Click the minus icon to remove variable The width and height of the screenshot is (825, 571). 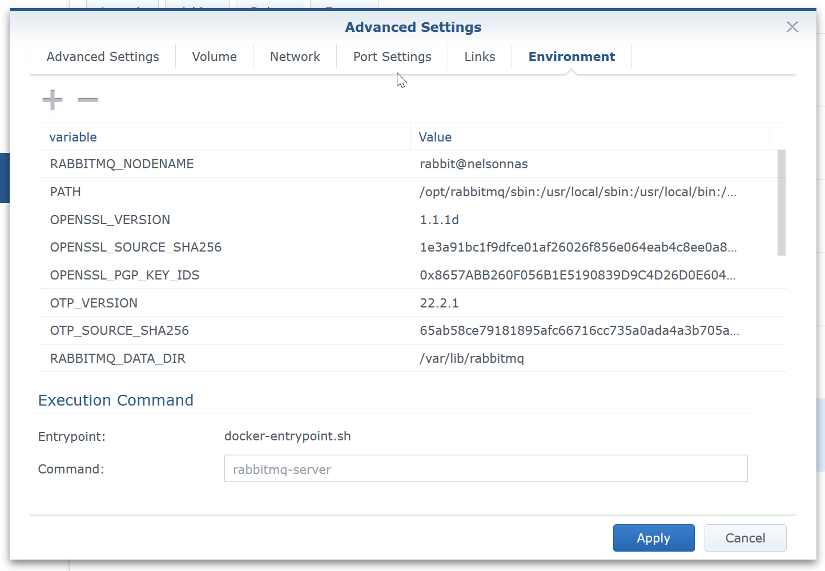pyautogui.click(x=88, y=100)
